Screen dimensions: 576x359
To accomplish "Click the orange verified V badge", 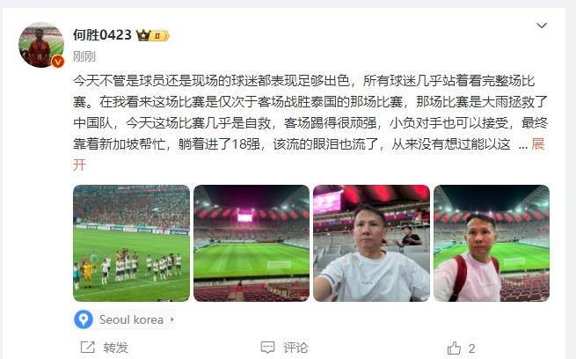I will [58, 62].
